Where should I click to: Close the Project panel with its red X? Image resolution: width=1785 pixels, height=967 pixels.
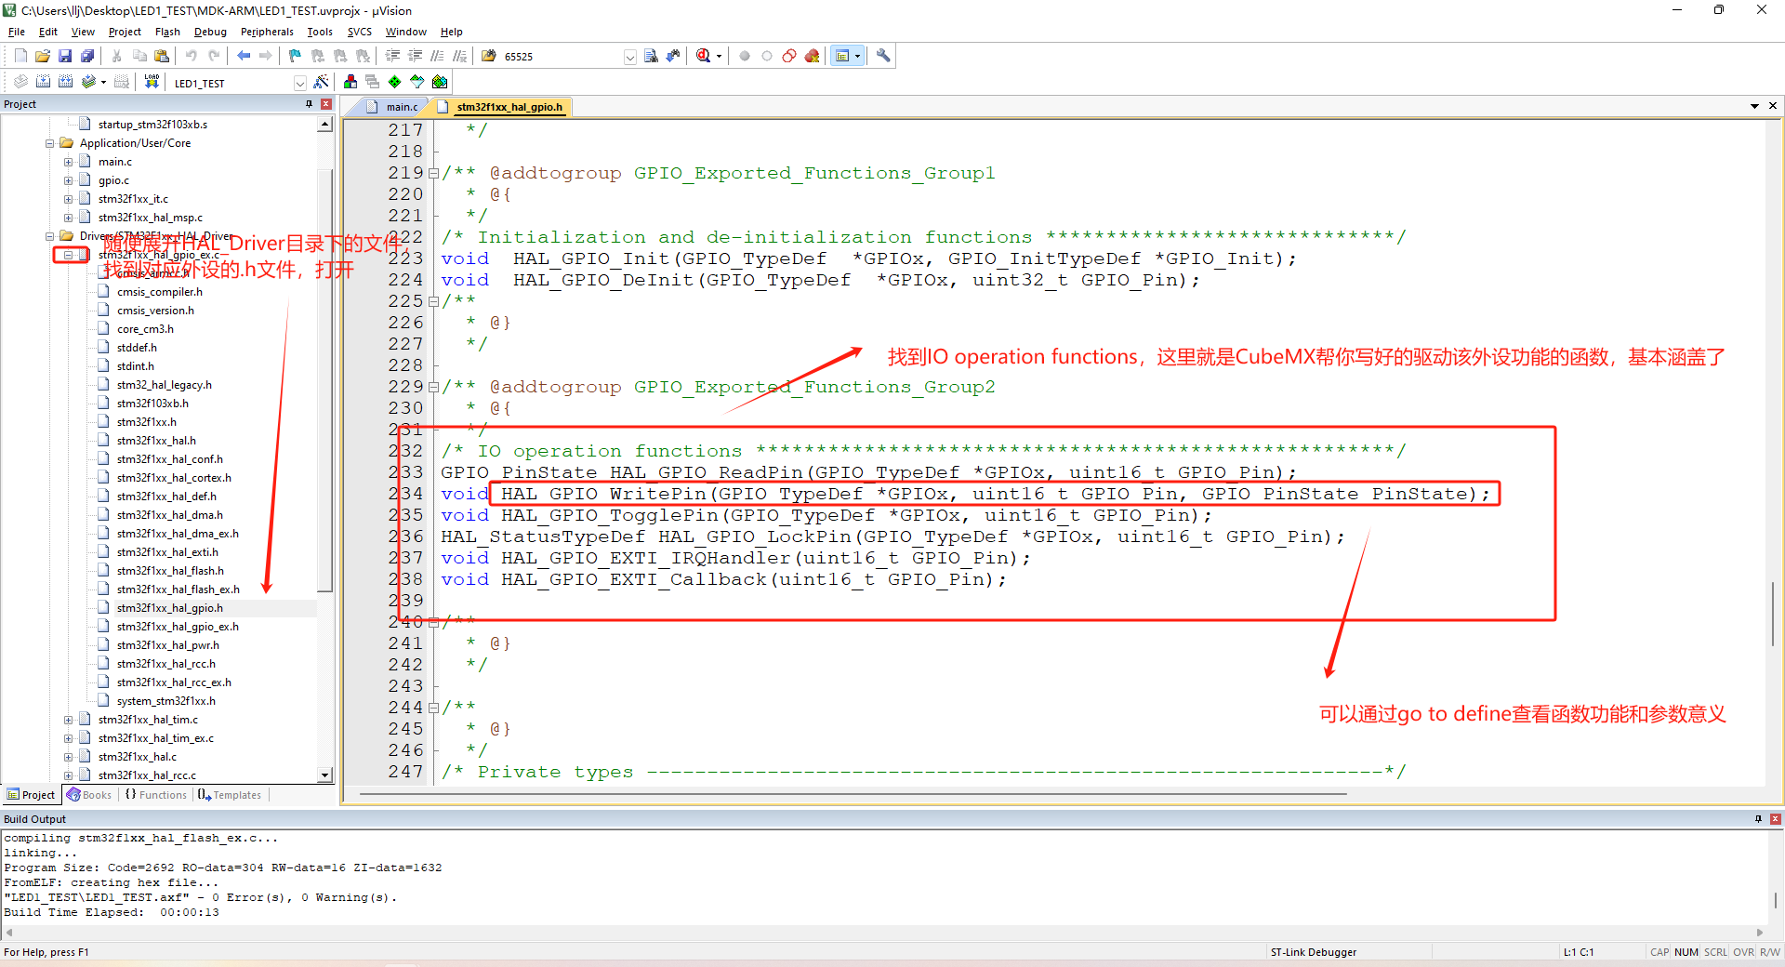click(x=326, y=104)
